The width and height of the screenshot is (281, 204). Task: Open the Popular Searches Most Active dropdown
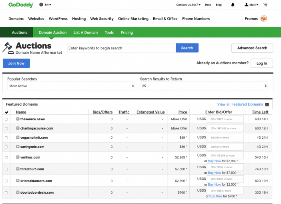71,86
